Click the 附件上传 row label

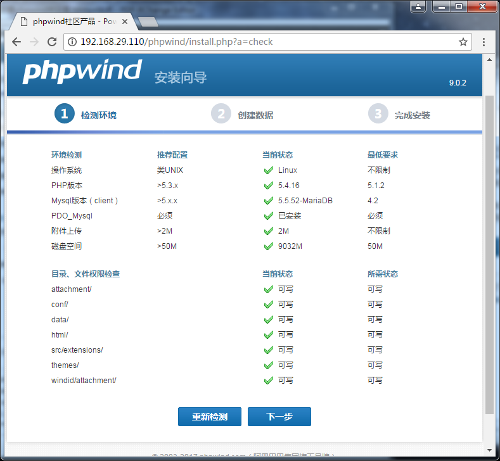(x=67, y=231)
